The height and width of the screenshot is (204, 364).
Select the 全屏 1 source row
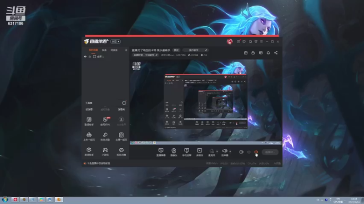point(106,56)
